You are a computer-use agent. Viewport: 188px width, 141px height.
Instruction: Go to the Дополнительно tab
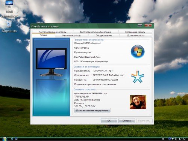tap(136, 36)
